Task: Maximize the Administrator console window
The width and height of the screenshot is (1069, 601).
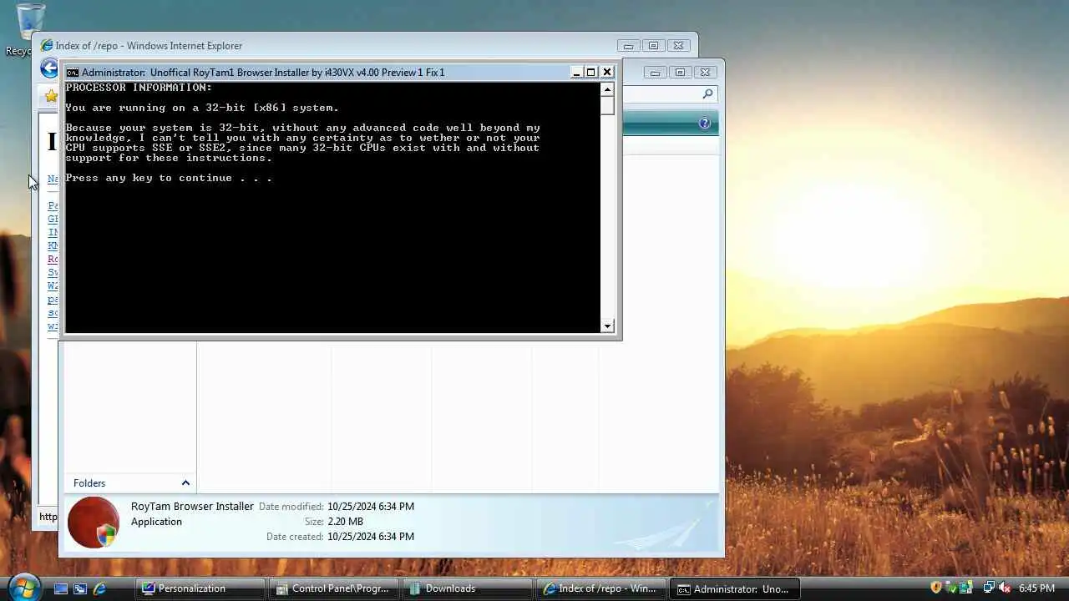Action: 591,73
